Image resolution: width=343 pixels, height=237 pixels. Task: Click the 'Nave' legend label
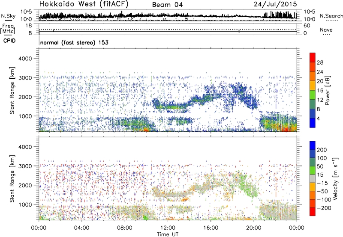(326, 30)
